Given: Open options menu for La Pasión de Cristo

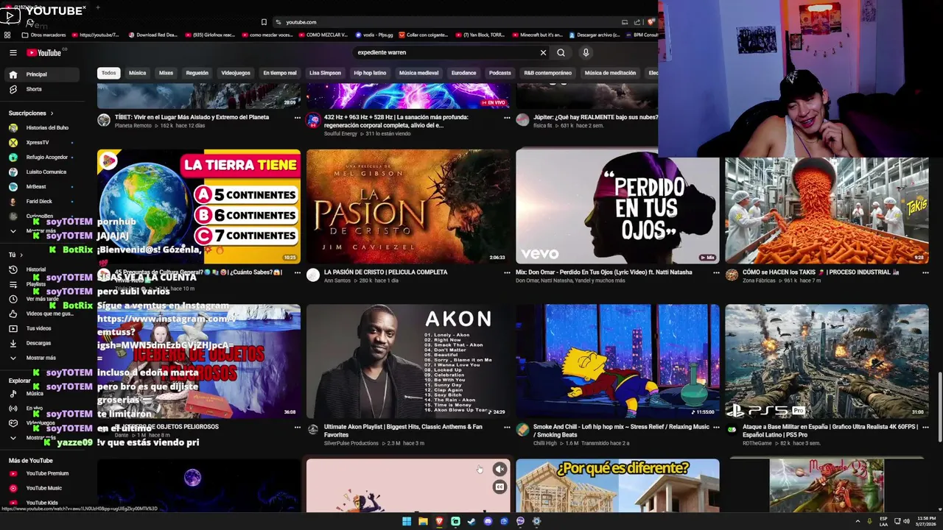Looking at the screenshot, I should pyautogui.click(x=507, y=272).
